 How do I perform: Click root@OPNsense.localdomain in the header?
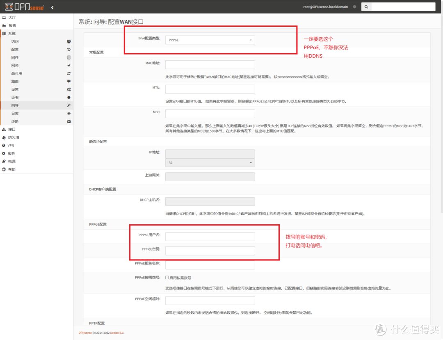325,7
